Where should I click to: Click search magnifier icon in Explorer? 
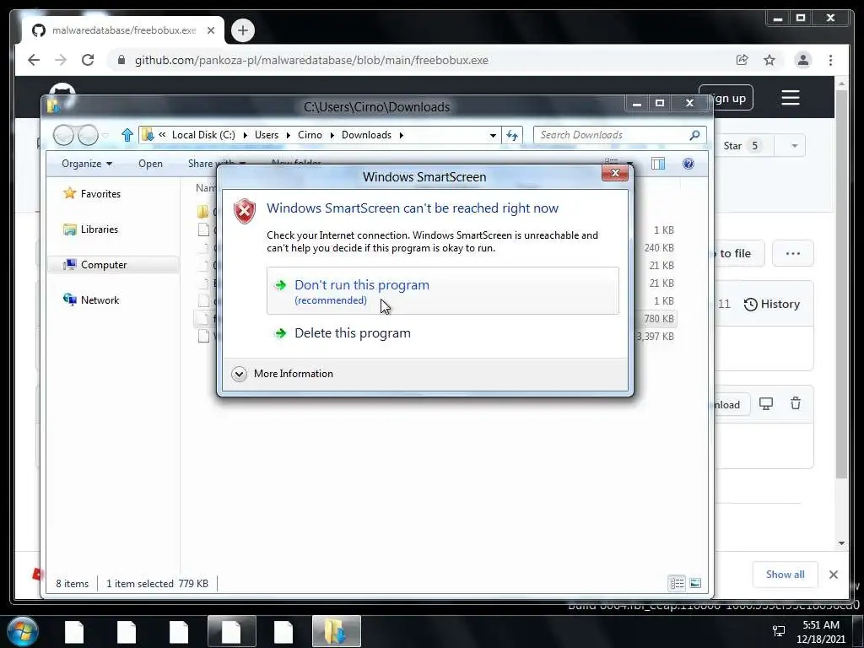(695, 135)
